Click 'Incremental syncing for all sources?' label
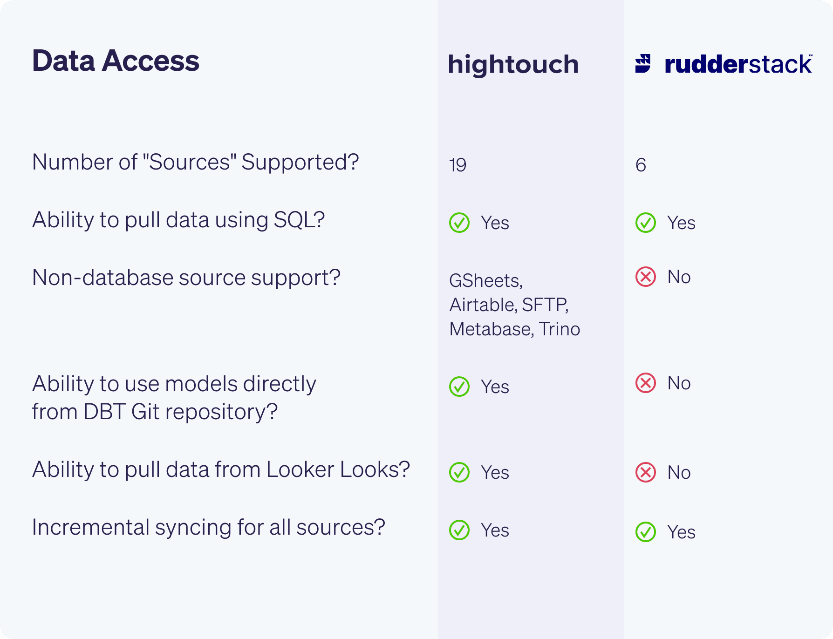This screenshot has width=833, height=639. pyautogui.click(x=209, y=527)
